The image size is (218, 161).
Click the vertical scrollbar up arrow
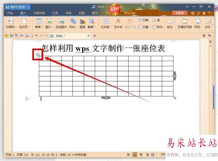tap(211, 45)
